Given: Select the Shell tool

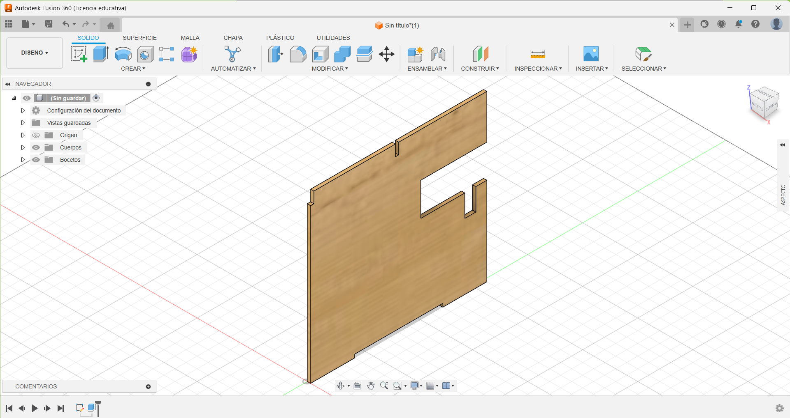Looking at the screenshot, I should pyautogui.click(x=320, y=54).
